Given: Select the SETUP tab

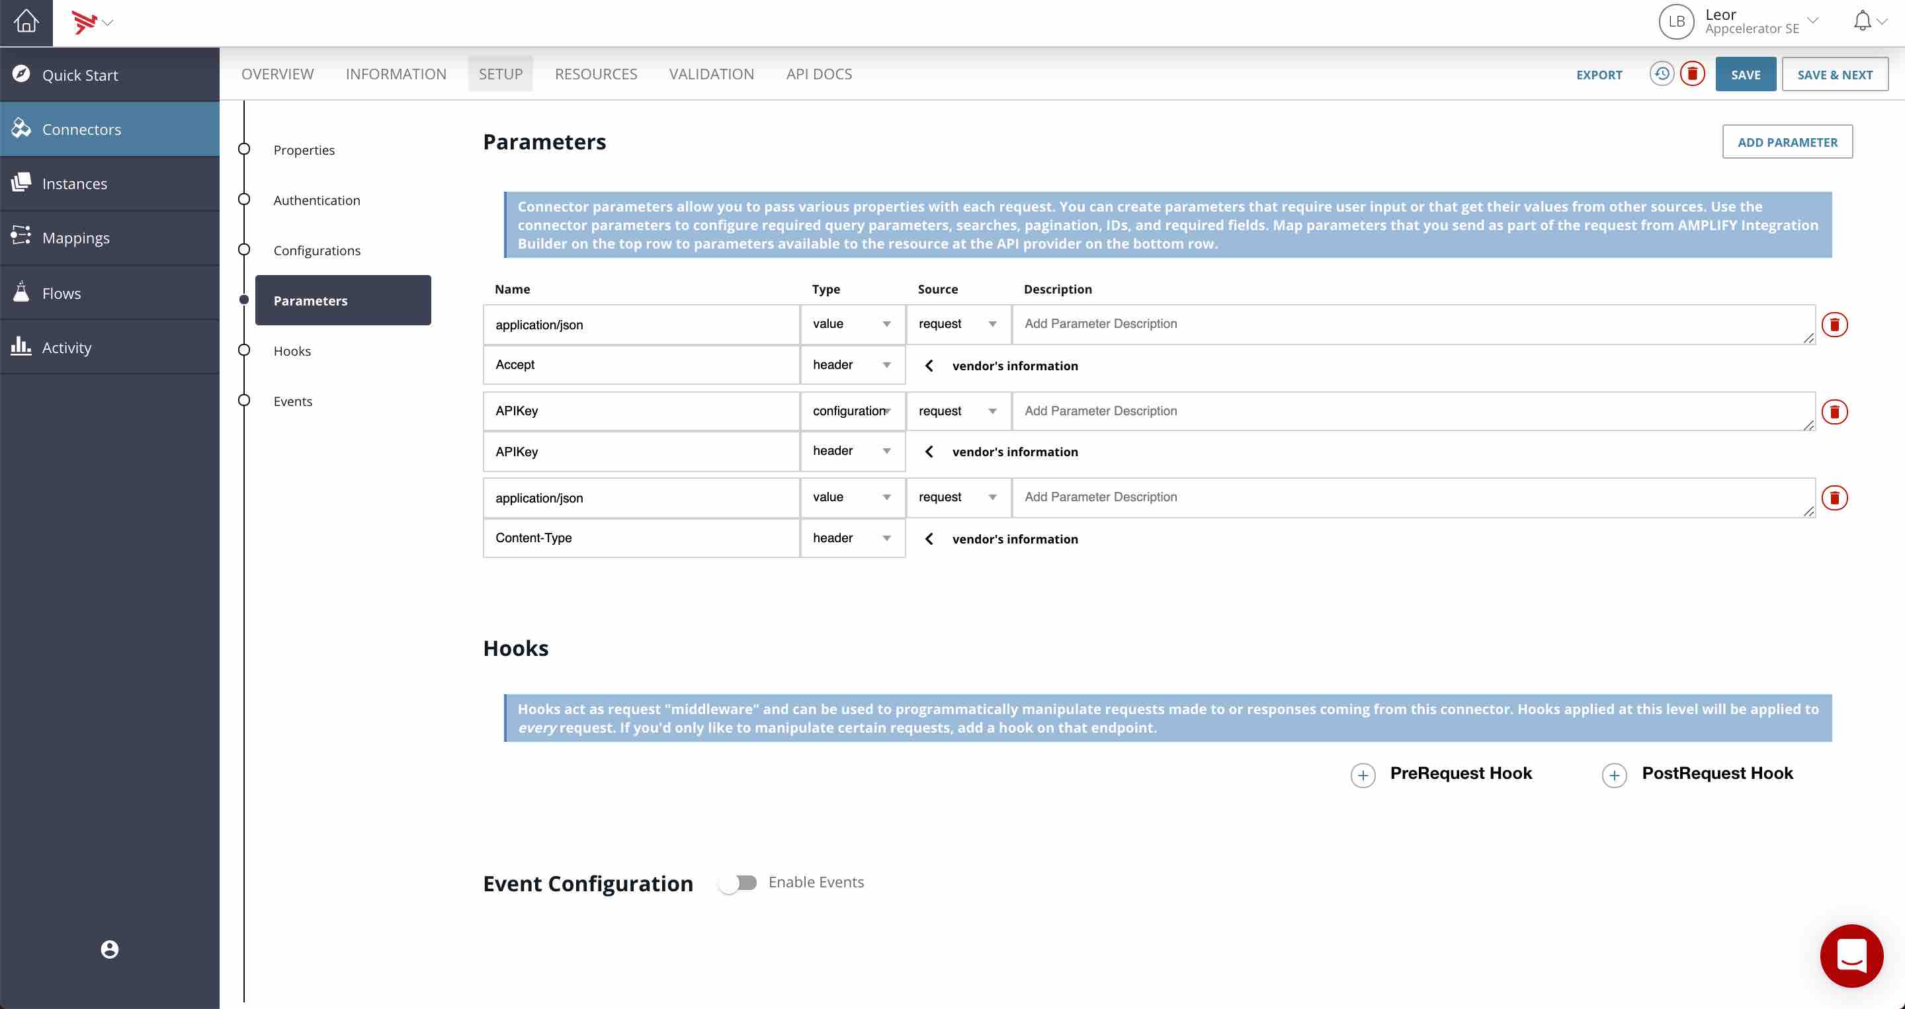Looking at the screenshot, I should pos(500,74).
